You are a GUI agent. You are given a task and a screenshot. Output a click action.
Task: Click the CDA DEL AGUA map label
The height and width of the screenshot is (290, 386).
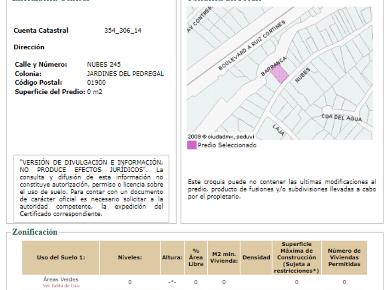[342, 118]
